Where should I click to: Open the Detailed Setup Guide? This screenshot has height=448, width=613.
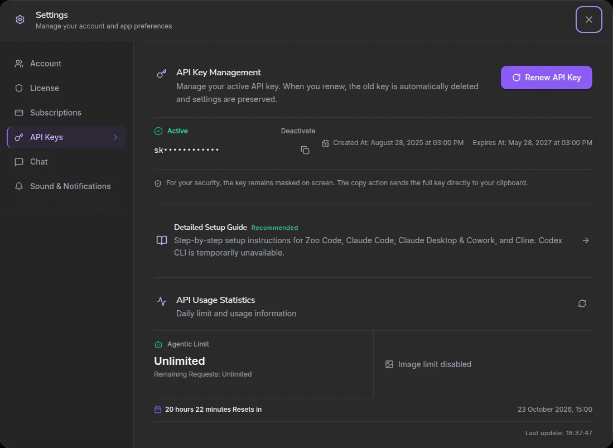click(x=373, y=240)
